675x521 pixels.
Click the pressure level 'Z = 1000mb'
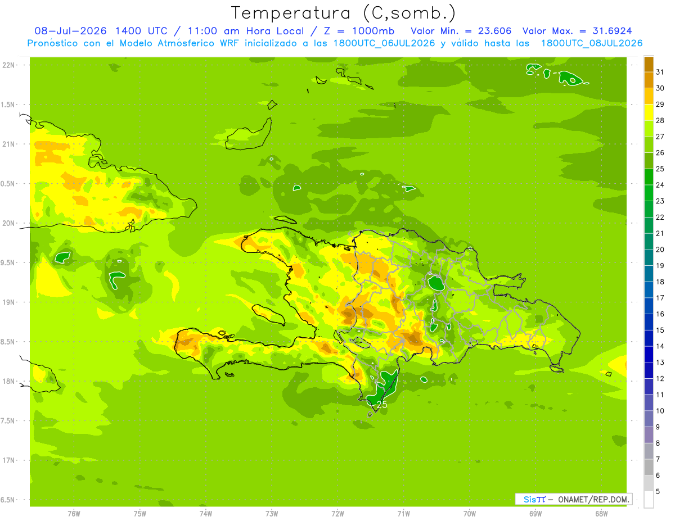click(x=359, y=31)
